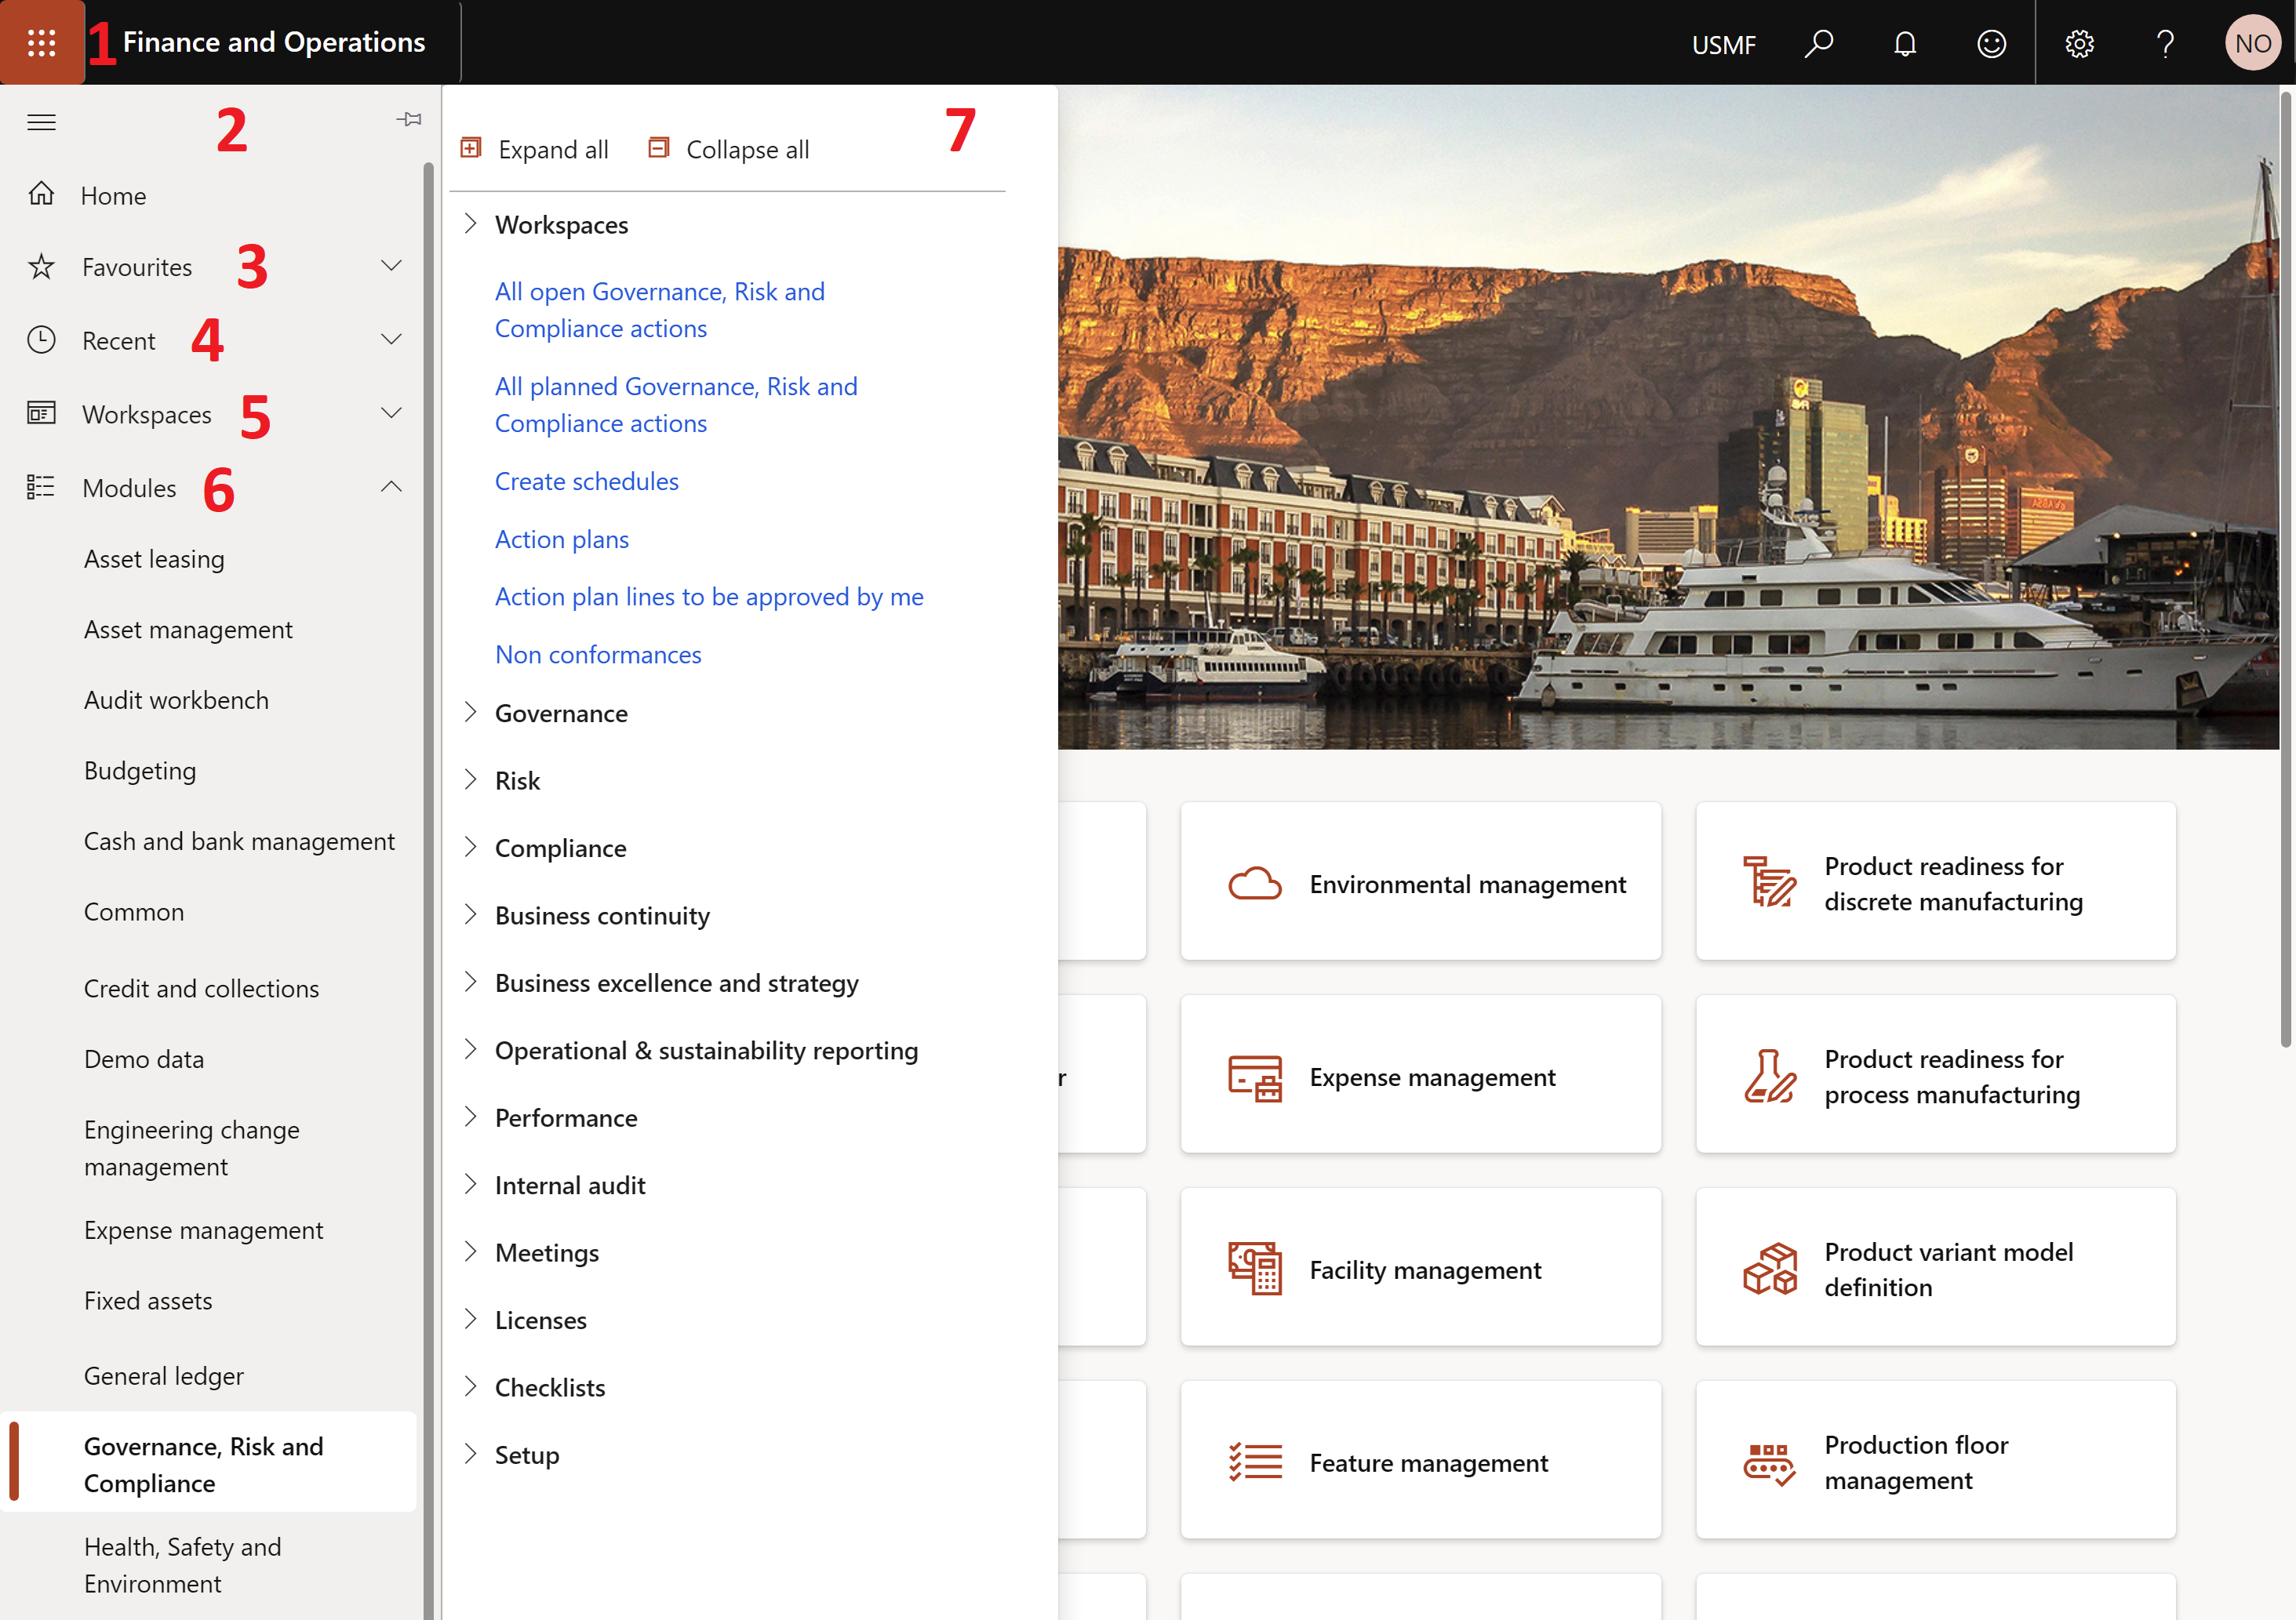Expand the Governance section
The width and height of the screenshot is (2296, 1620).
tap(471, 712)
